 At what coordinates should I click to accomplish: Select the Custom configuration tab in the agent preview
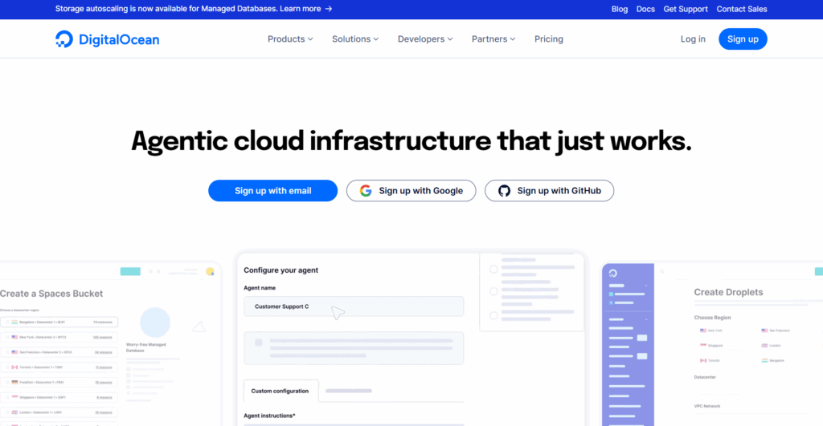280,391
